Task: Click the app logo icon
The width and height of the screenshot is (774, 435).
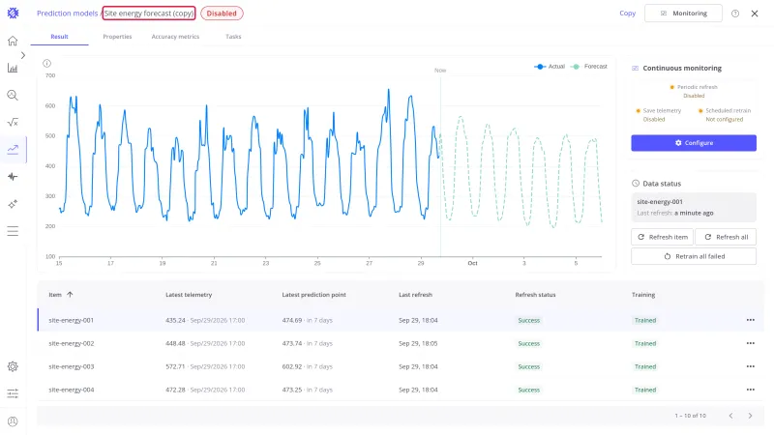Action: click(x=13, y=14)
